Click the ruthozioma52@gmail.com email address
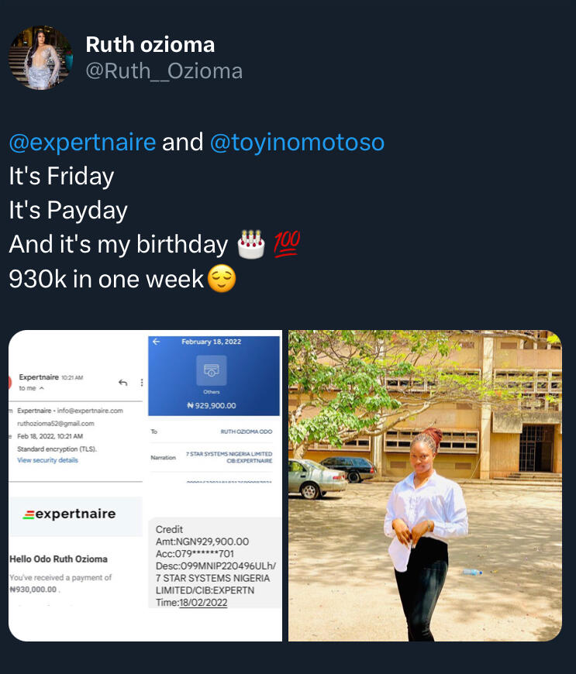The image size is (576, 674). [x=56, y=424]
